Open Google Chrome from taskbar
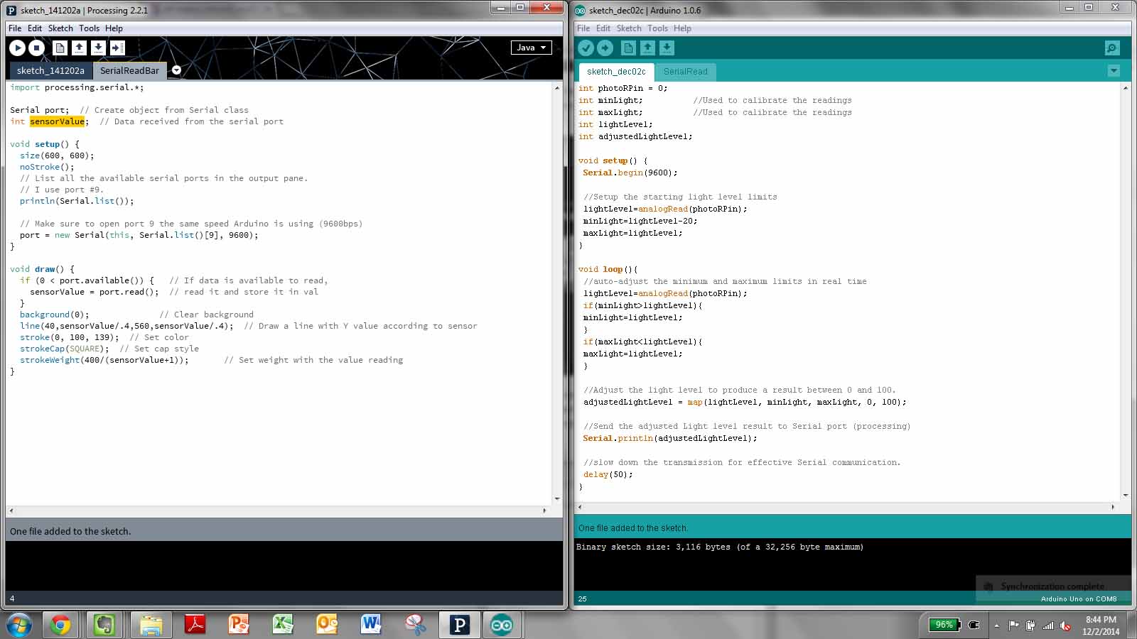Screen dimensions: 1137x639 point(60,625)
